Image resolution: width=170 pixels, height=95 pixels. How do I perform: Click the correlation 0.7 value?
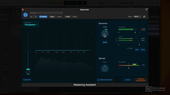(143, 65)
